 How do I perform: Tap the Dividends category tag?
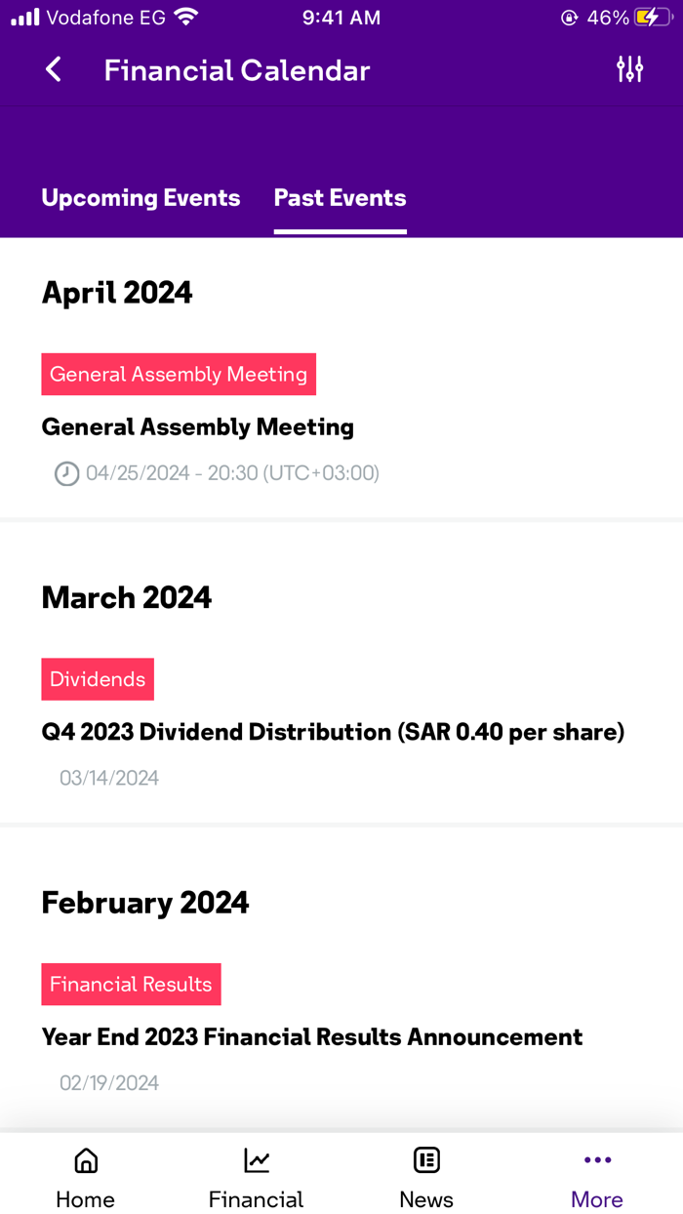[x=98, y=678]
